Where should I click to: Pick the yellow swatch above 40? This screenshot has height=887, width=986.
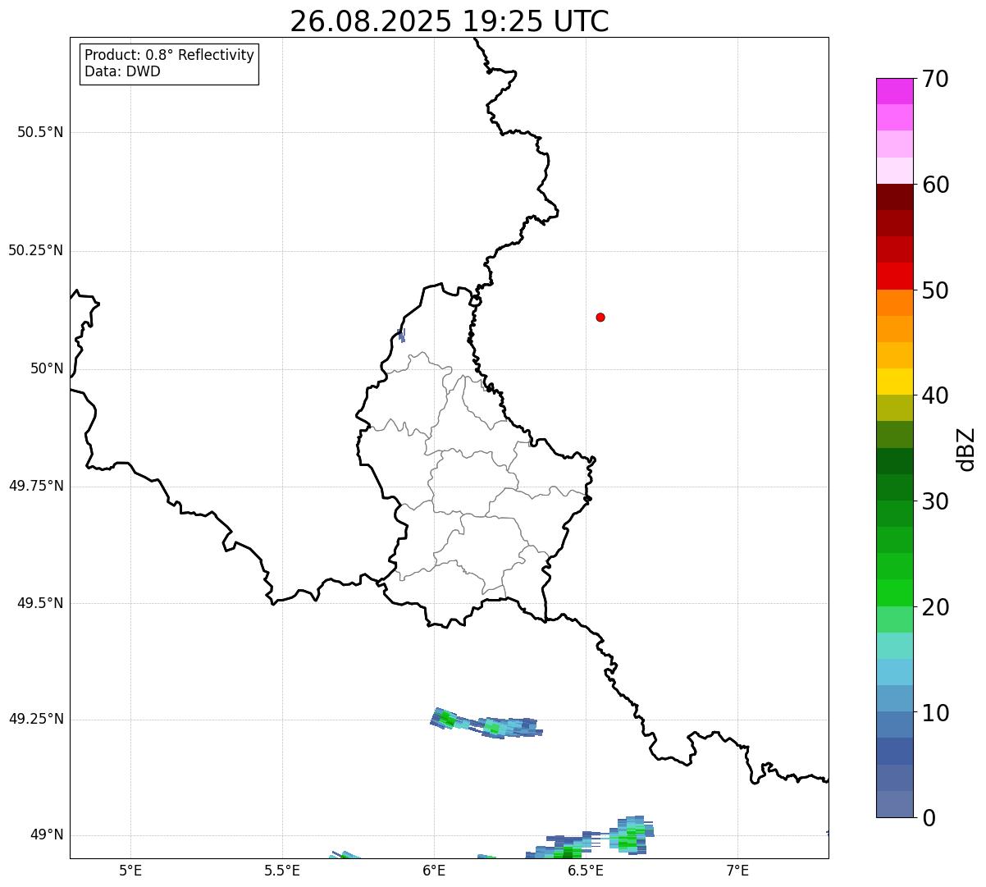pyautogui.click(x=894, y=382)
